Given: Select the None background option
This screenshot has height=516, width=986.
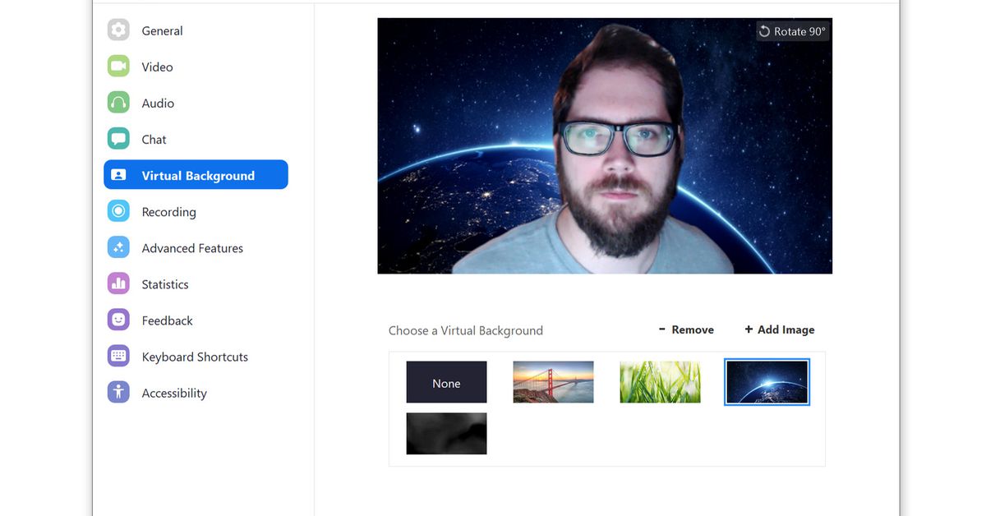Looking at the screenshot, I should (446, 382).
